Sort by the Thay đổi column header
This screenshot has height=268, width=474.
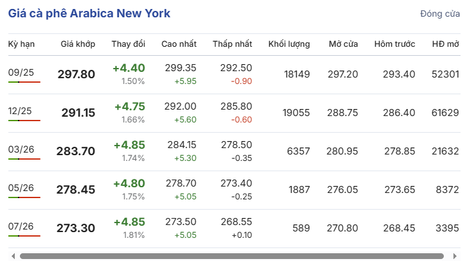pos(128,44)
